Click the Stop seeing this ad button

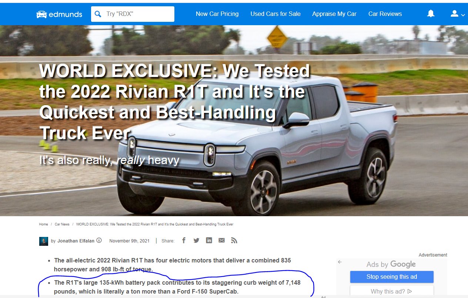point(392,277)
